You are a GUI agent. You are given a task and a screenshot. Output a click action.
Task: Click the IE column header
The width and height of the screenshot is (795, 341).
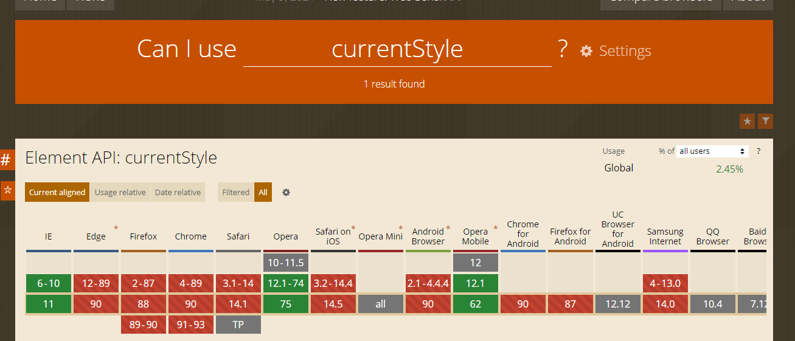[x=49, y=236]
